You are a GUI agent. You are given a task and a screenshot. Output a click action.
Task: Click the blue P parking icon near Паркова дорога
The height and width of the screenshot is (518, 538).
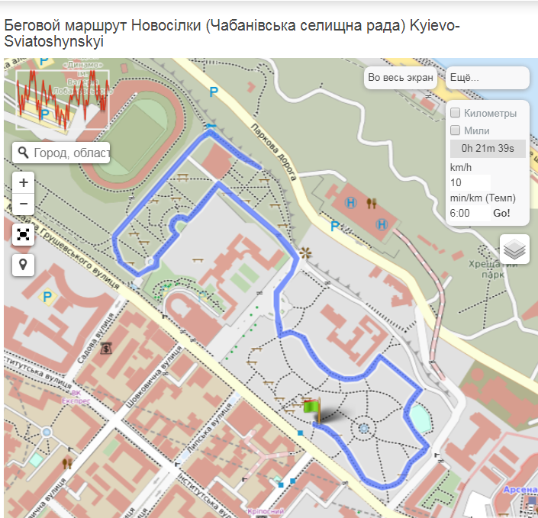214,92
